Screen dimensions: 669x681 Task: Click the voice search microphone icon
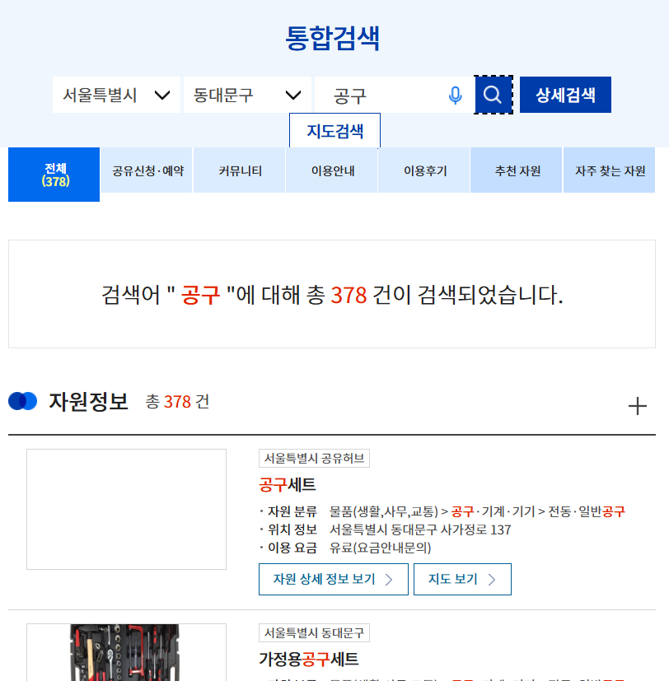coord(454,94)
